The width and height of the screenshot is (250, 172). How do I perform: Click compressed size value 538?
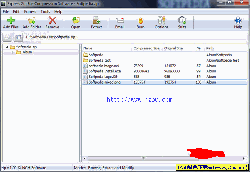coord(136,77)
